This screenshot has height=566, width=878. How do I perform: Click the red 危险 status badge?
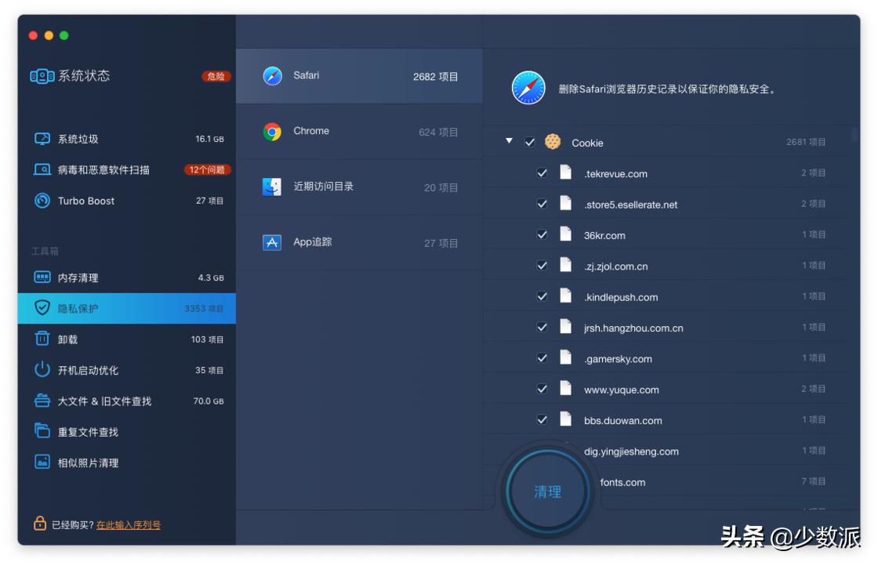(x=216, y=76)
